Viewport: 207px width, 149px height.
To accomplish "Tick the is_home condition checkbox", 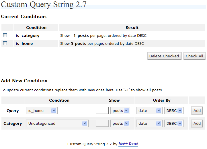I will [5, 43].
